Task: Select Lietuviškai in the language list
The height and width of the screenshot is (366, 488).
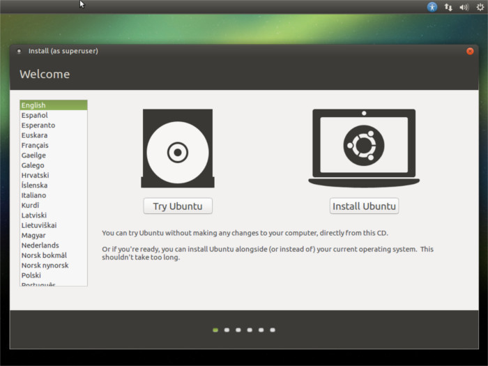Action: point(54,225)
